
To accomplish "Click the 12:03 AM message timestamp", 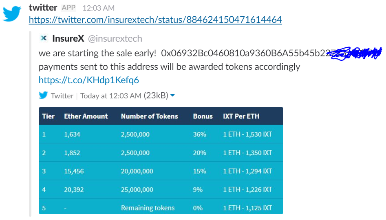I will click(99, 8).
